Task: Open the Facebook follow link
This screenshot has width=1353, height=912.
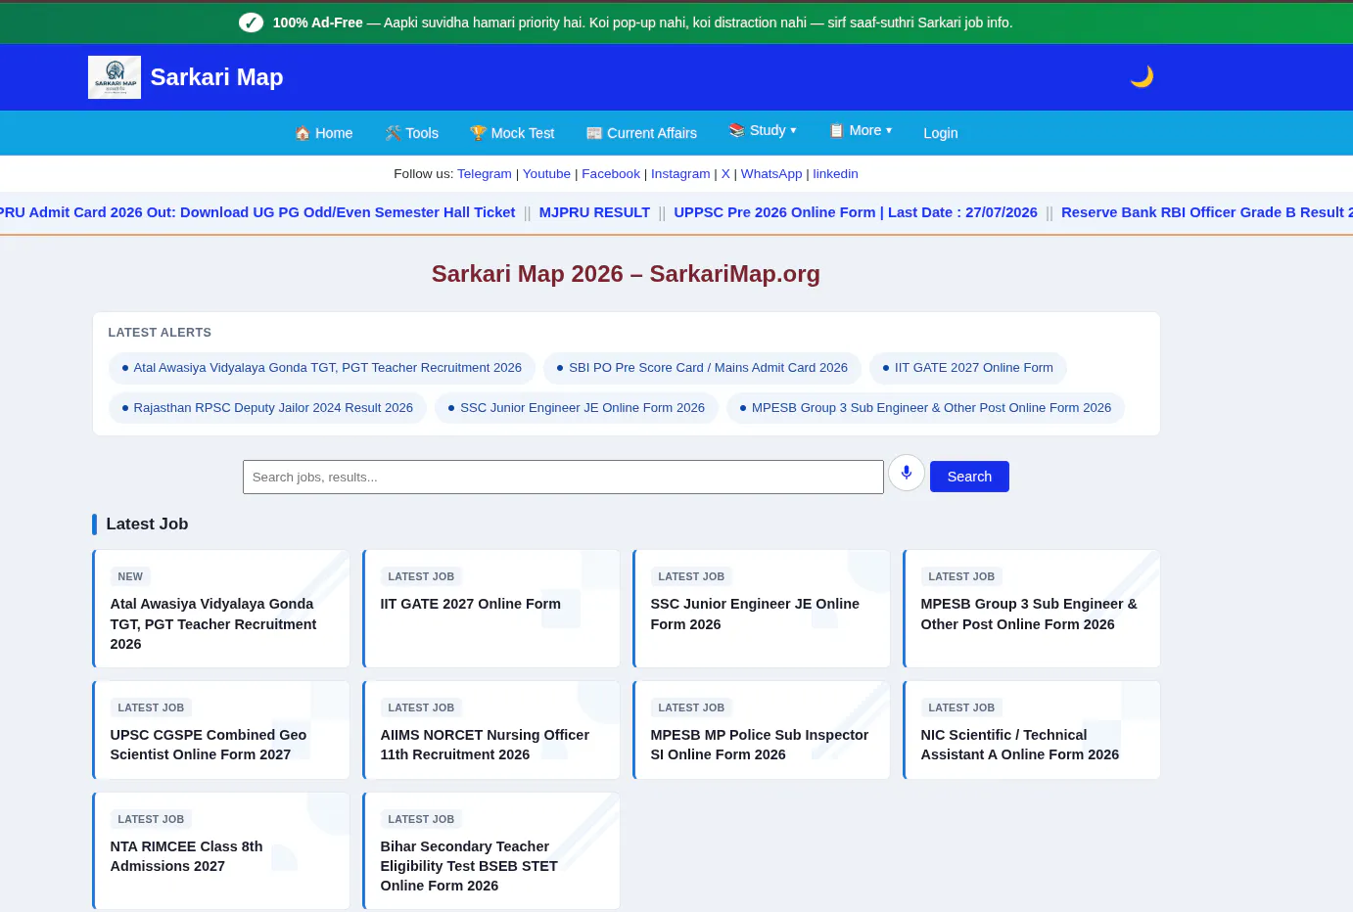Action: point(611,174)
